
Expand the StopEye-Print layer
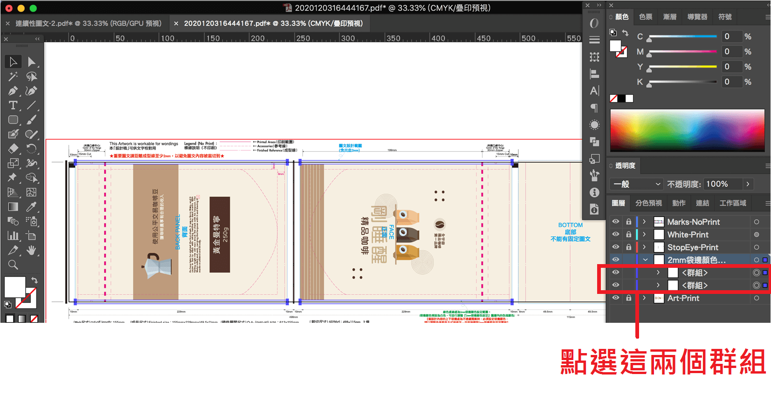[x=644, y=247]
